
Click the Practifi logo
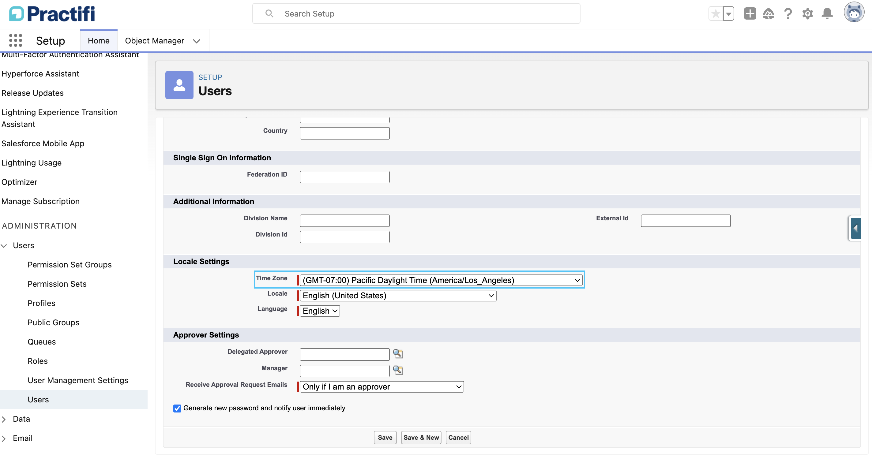[x=52, y=14]
